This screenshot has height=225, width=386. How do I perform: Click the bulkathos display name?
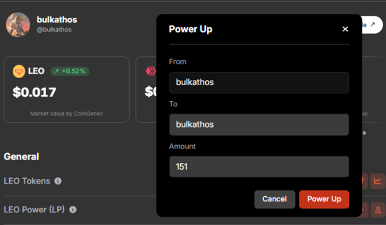pos(57,20)
